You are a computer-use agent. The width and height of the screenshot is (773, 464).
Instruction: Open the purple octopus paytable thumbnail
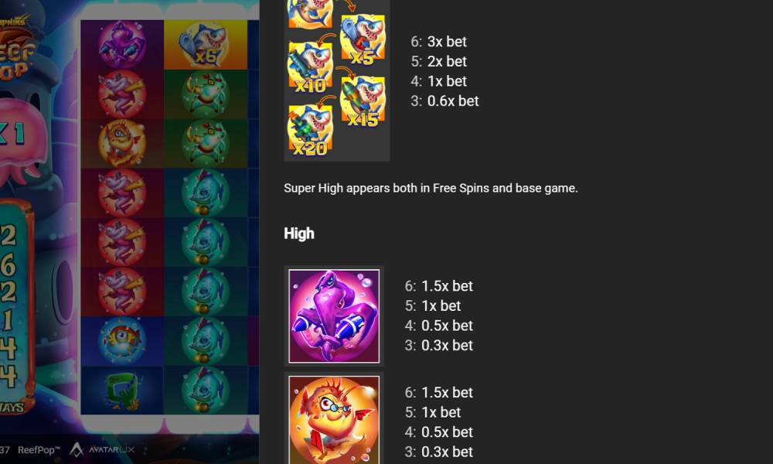[334, 316]
